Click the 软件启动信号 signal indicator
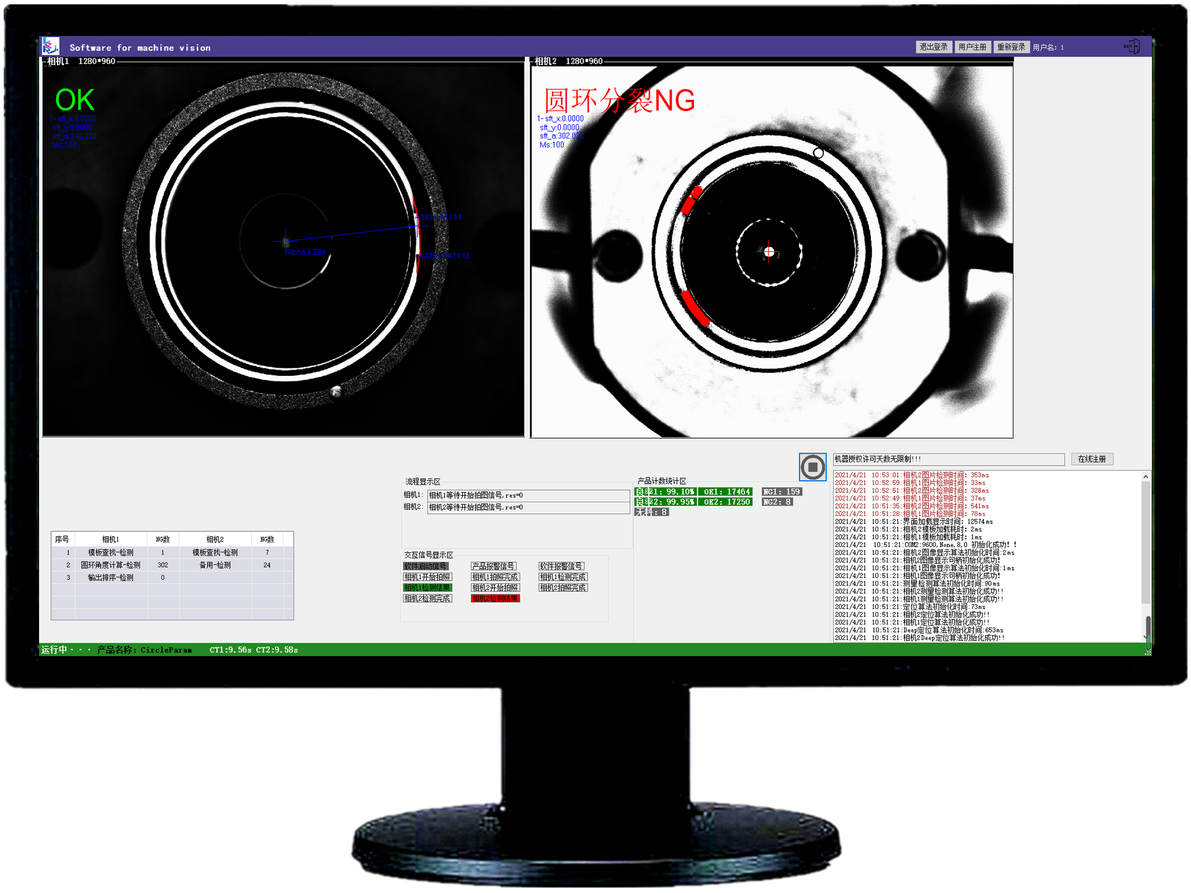1191x893 pixels. [426, 566]
